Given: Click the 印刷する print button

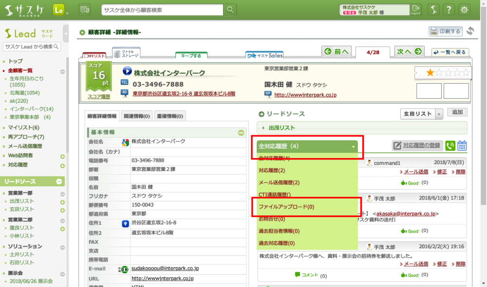Looking at the screenshot, I should (445, 32).
